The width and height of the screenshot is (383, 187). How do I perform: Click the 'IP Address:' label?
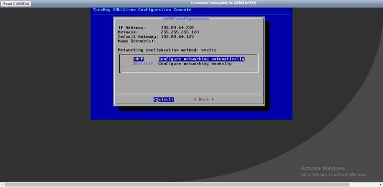(x=132, y=28)
